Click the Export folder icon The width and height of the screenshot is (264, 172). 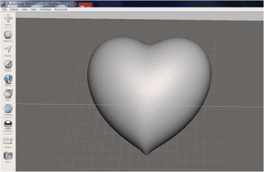8,141
